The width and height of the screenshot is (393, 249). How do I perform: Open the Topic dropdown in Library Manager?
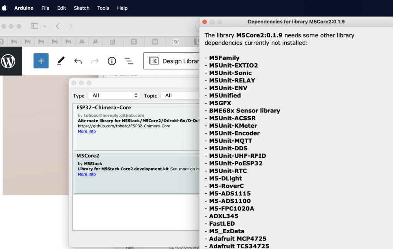pos(180,96)
